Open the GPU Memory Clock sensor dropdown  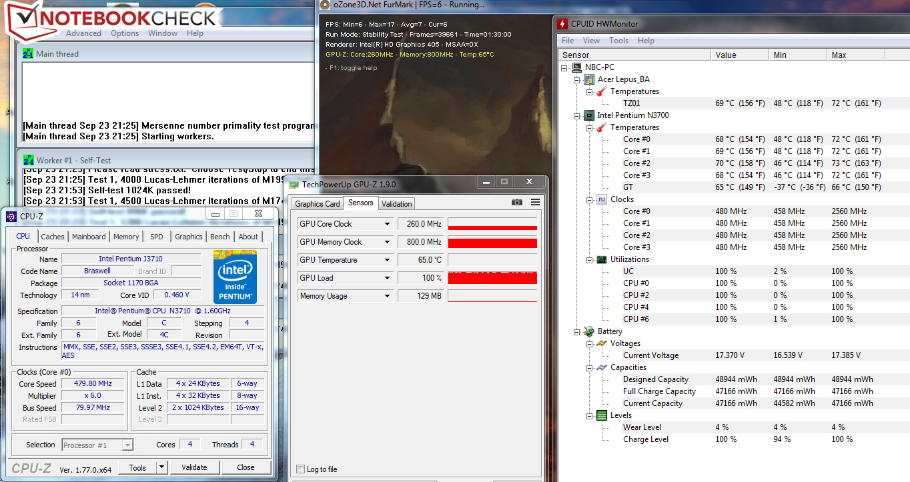387,242
